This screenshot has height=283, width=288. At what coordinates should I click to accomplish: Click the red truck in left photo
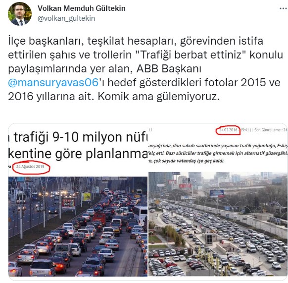click(99, 219)
